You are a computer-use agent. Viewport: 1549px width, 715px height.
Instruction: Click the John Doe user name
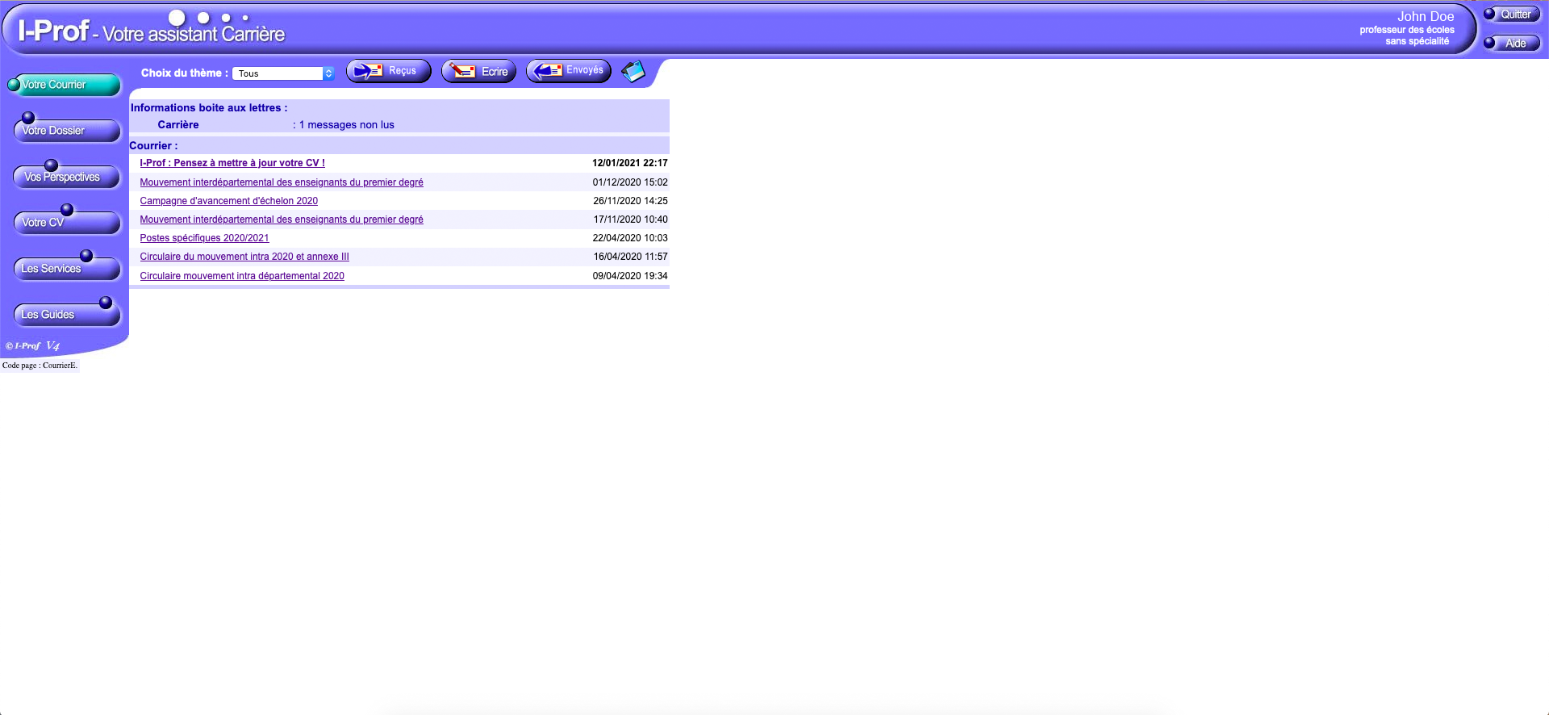(1426, 16)
